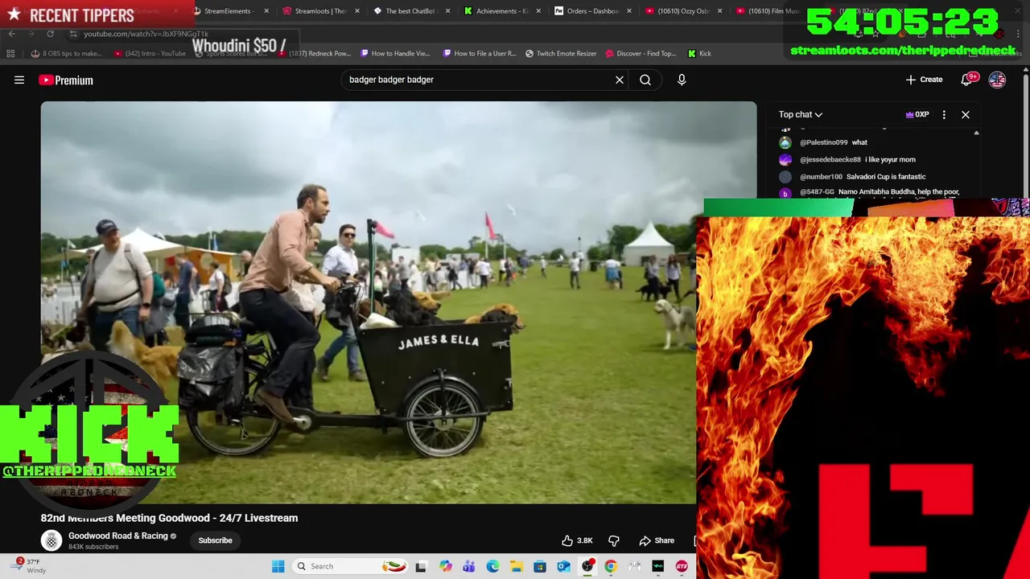Switch to Orders – Dashboard tab
The image size is (1030, 579).
tap(591, 11)
